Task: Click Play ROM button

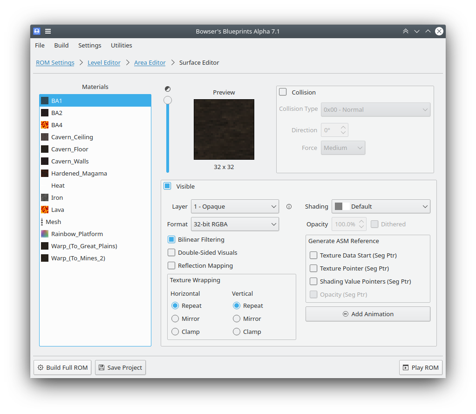Action: coord(421,367)
